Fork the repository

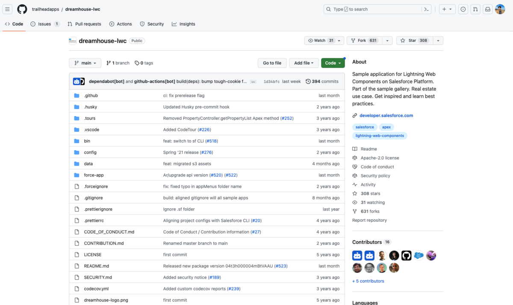point(364,41)
